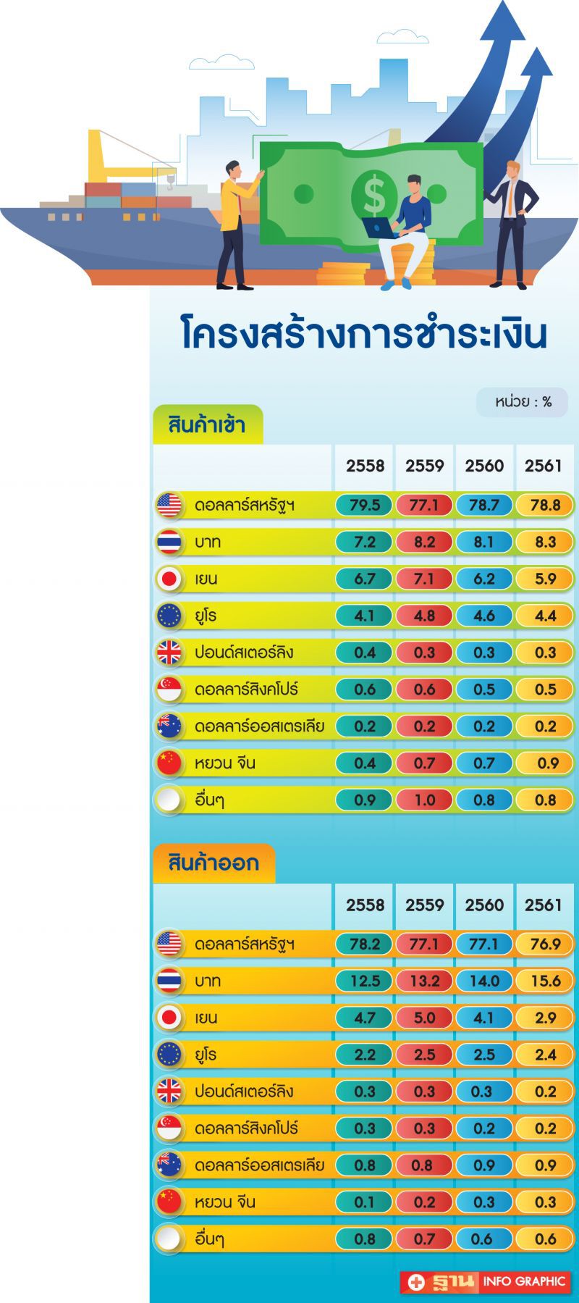
Task: Click the Australia flag in the สินค้าออก table
Action: [x=169, y=1165]
